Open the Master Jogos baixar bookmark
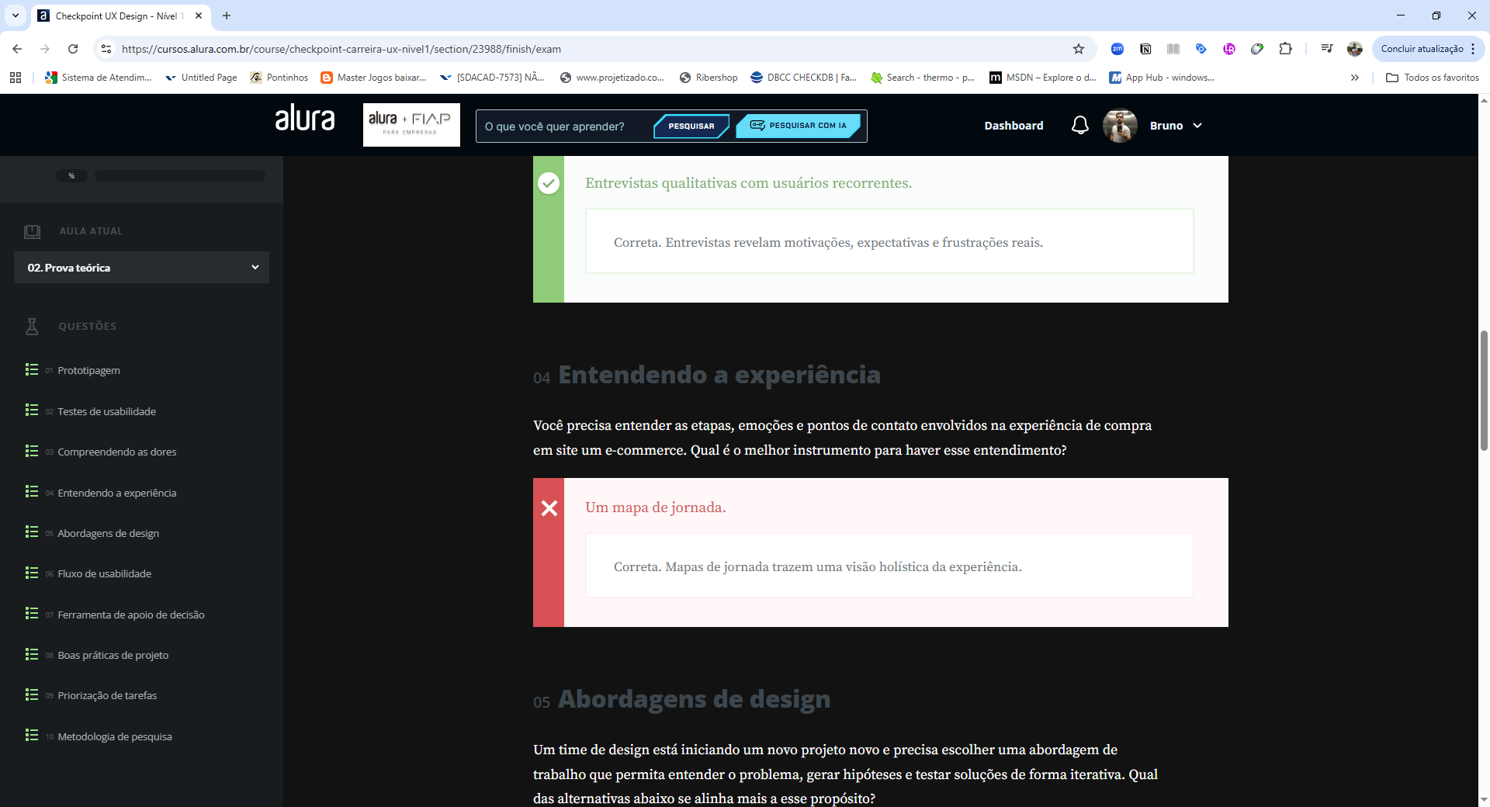 pos(373,78)
